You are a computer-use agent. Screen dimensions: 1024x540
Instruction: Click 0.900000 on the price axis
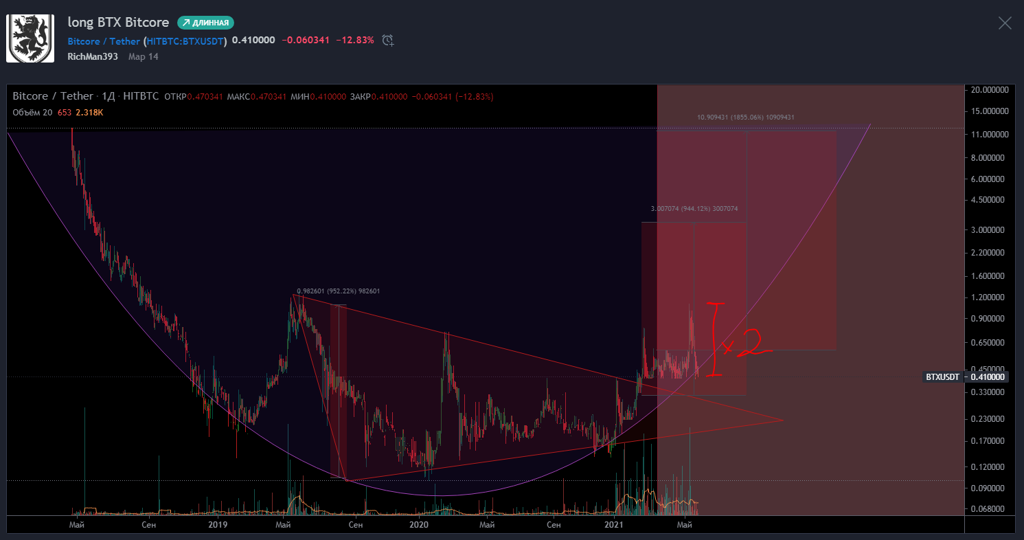coord(989,319)
